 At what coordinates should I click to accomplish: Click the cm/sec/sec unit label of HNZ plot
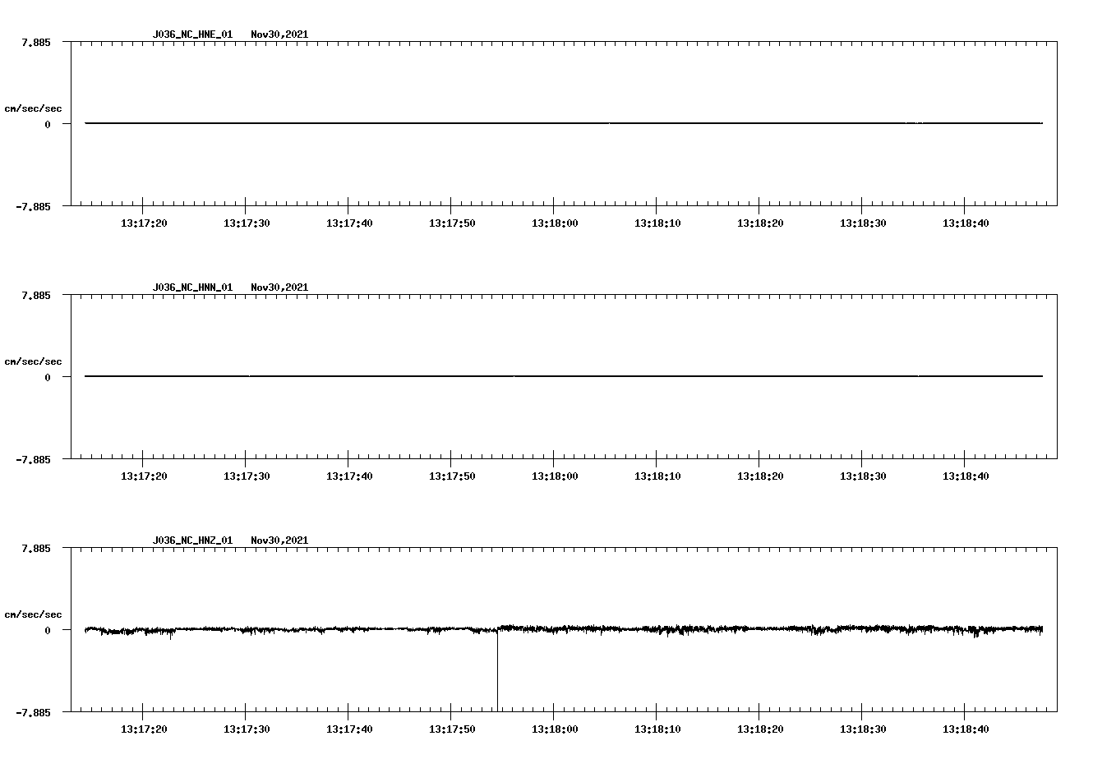tap(33, 614)
